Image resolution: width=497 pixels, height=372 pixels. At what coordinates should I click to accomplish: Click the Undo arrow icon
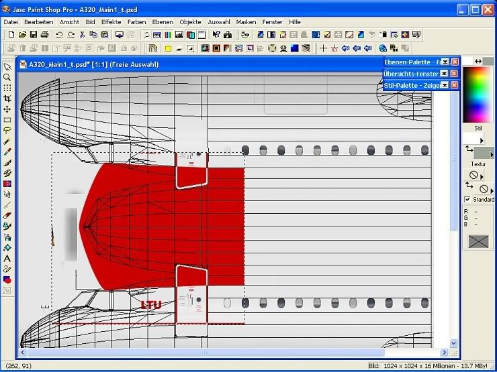pyautogui.click(x=59, y=34)
